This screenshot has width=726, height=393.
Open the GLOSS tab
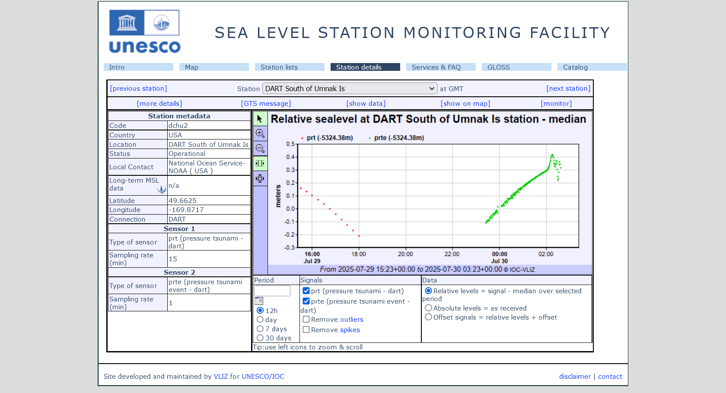coord(516,67)
